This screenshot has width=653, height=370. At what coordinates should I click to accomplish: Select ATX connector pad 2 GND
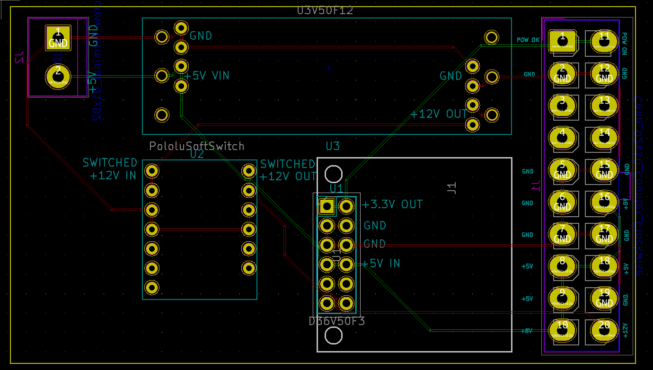(562, 73)
